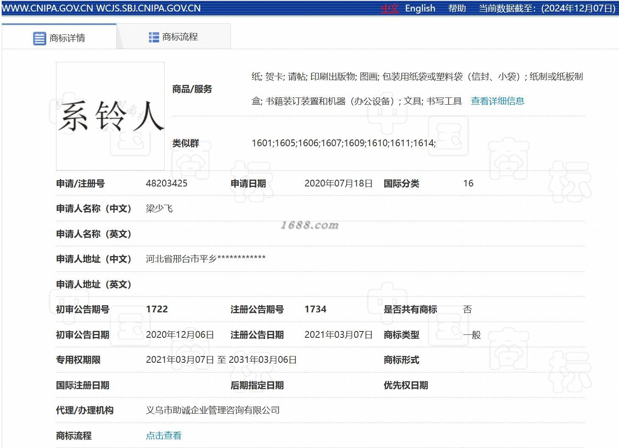Select the 专用权期限 label

tap(78, 360)
